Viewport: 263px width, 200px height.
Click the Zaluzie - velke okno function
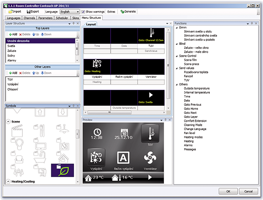click(x=196, y=47)
